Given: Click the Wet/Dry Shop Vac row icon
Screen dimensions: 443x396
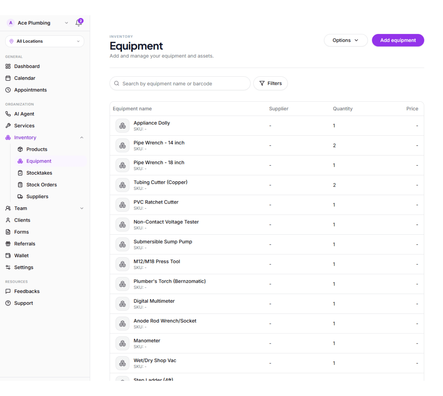Looking at the screenshot, I should pyautogui.click(x=123, y=363).
